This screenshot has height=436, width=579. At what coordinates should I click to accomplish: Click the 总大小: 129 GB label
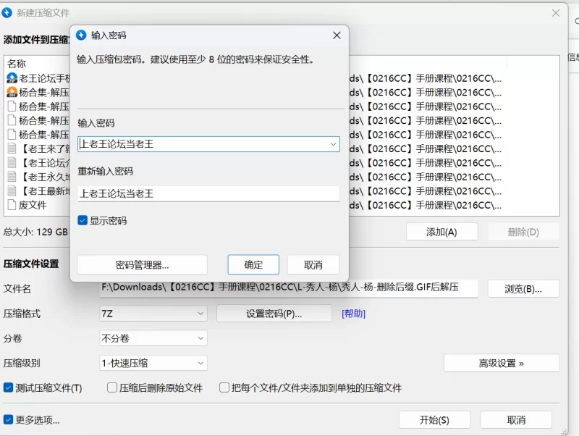(x=35, y=232)
